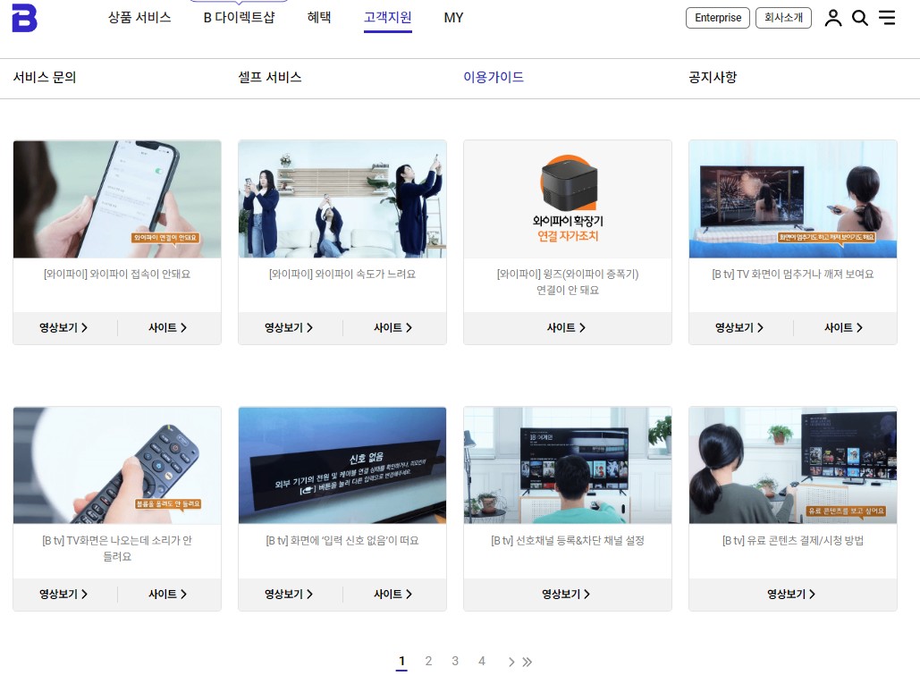Switch to 셀프 서비스 tab
920x684 pixels.
[x=270, y=78]
